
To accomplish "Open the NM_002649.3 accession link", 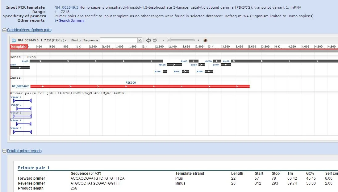I will (x=66, y=7).
